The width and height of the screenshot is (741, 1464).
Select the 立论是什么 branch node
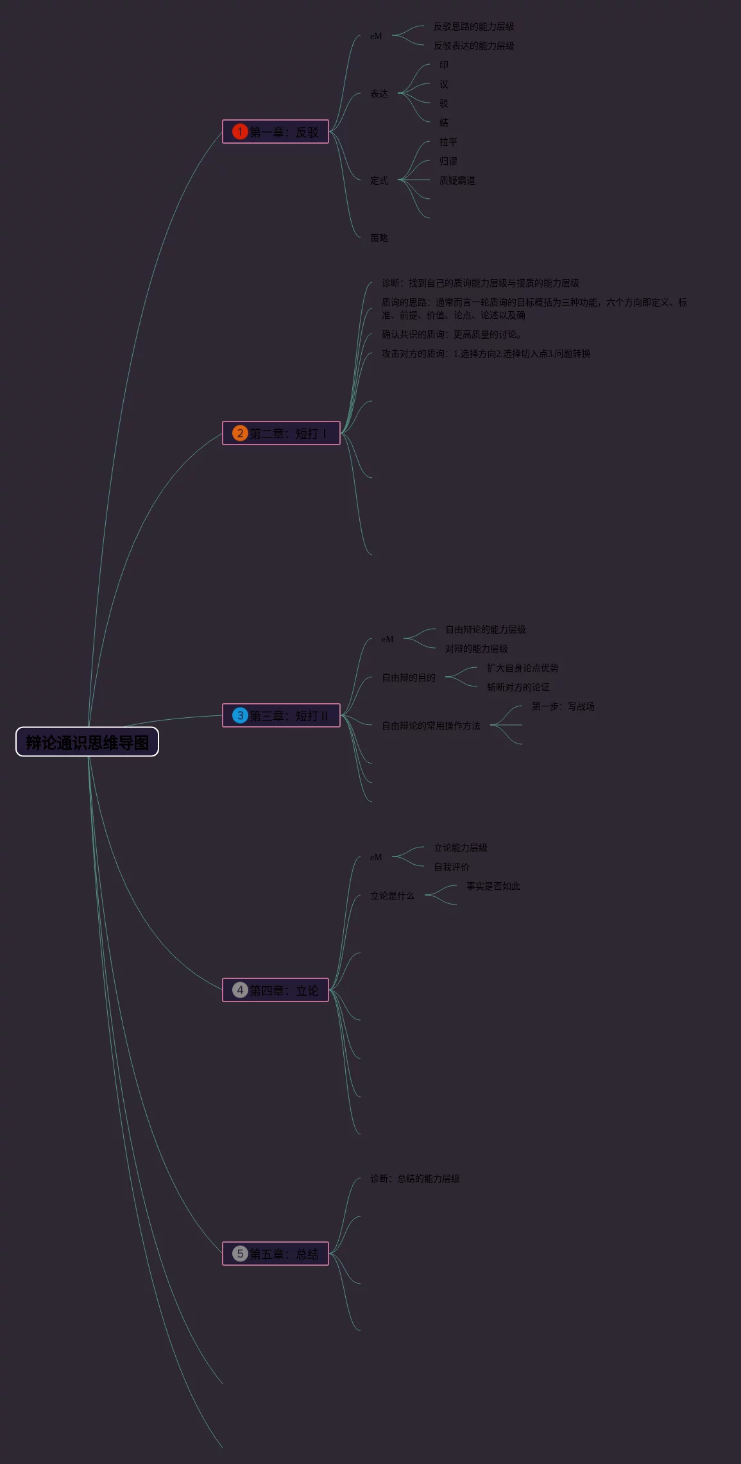point(393,896)
